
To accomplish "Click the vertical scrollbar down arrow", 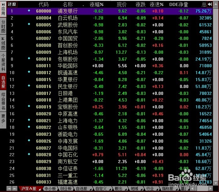I will [x=216, y=183].
